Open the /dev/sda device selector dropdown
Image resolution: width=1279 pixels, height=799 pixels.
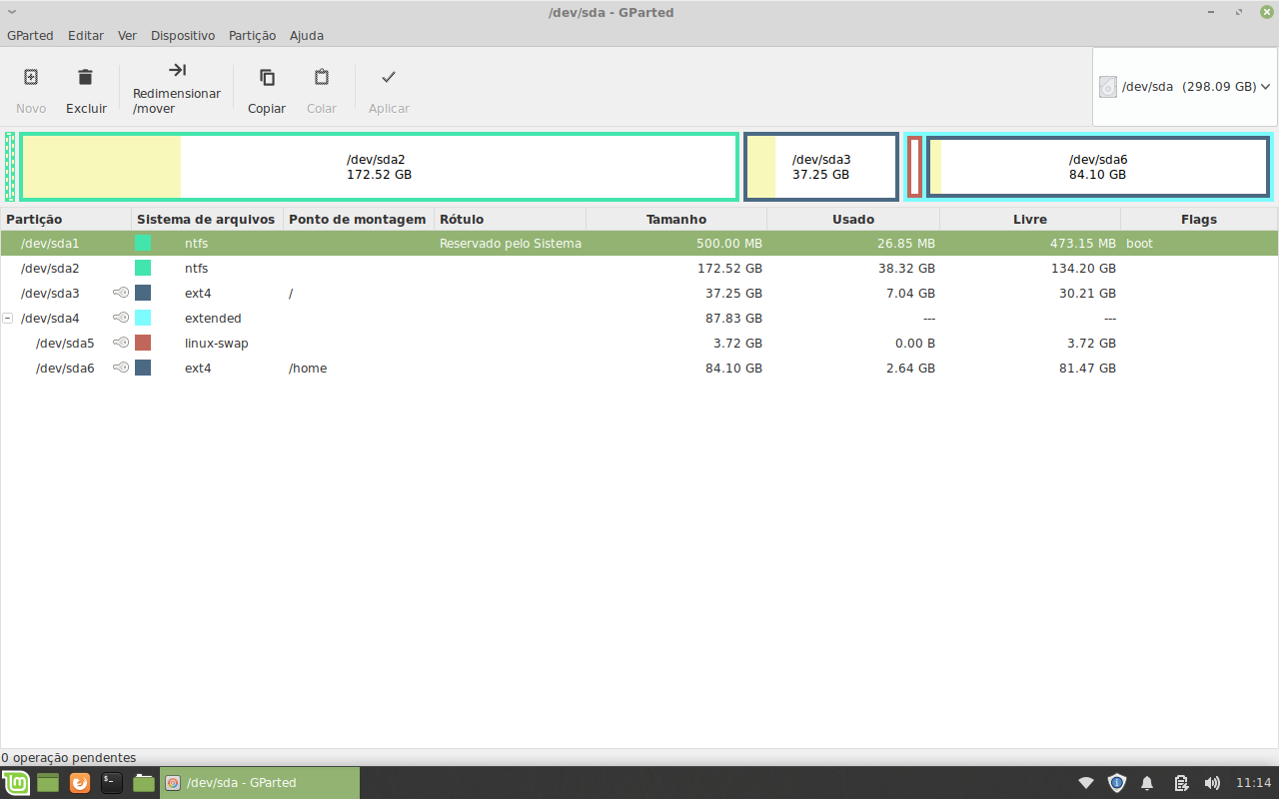coord(1185,87)
